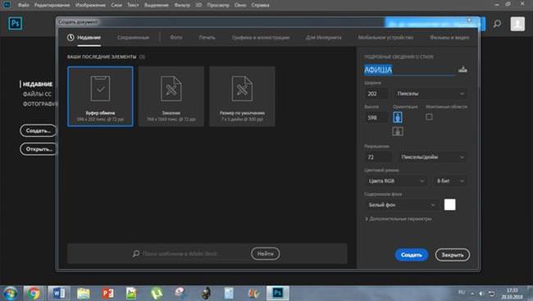Open the Цвета RGB color mode dropdown
Image resolution: width=533 pixels, height=301 pixels.
396,181
